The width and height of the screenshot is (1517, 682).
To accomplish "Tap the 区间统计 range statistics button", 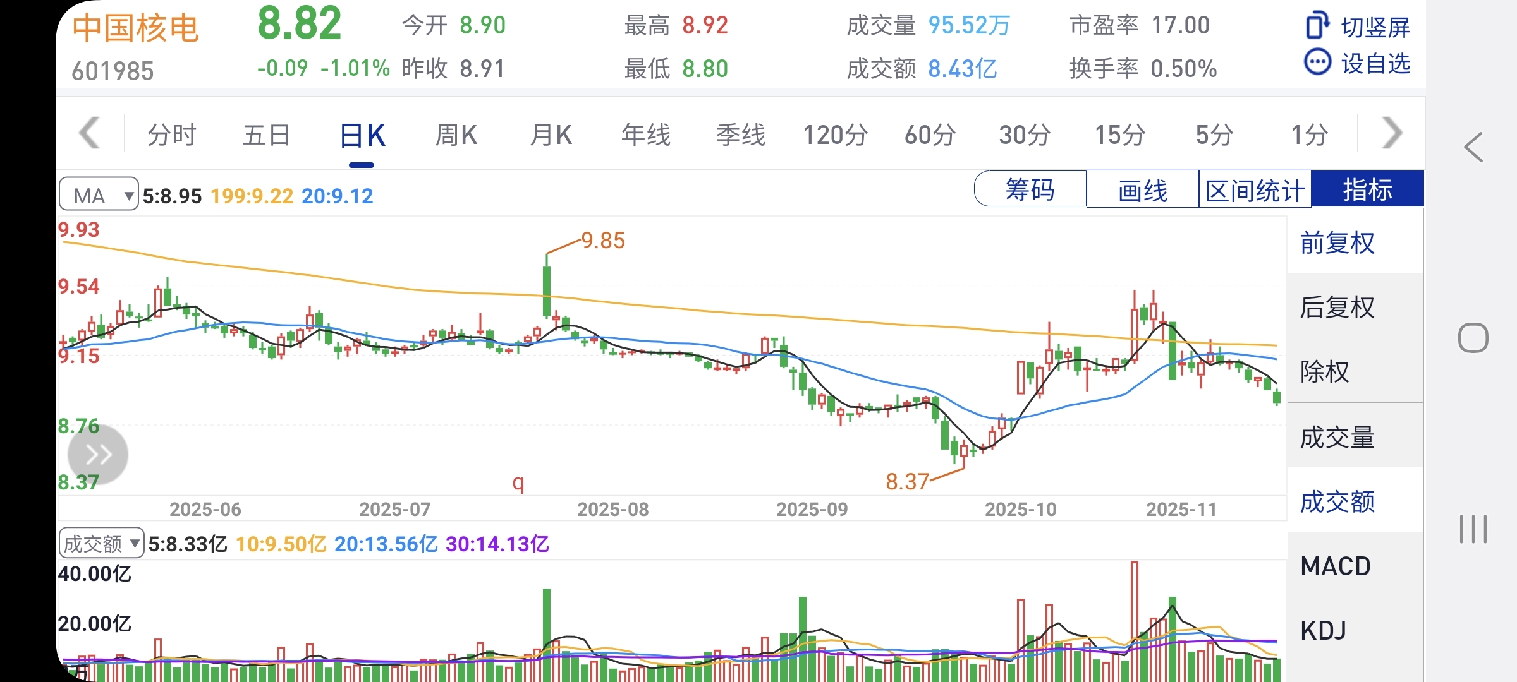I will click(1255, 189).
